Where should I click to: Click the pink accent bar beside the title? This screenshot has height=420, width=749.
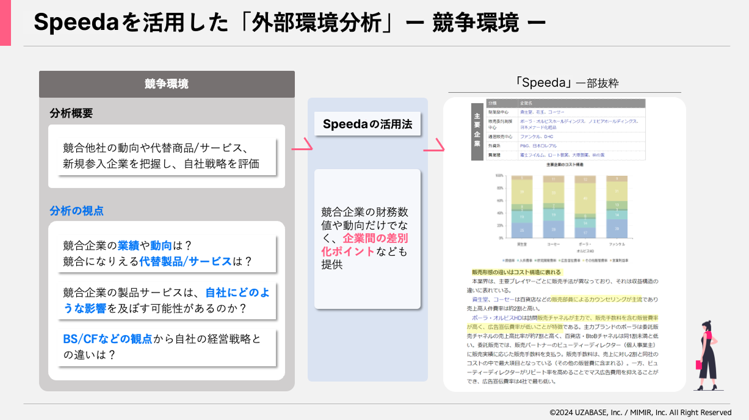(5, 23)
